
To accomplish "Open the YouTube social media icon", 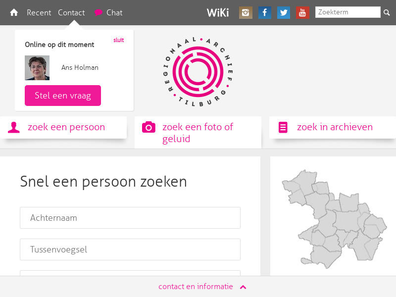I will tap(302, 12).
